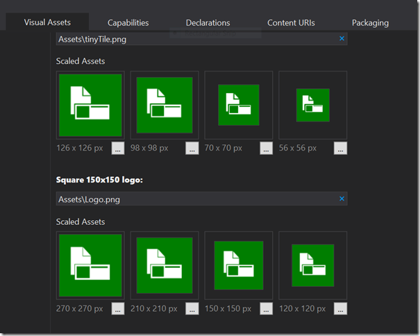Click Scaled Assets label under tinyTile.png

point(81,61)
